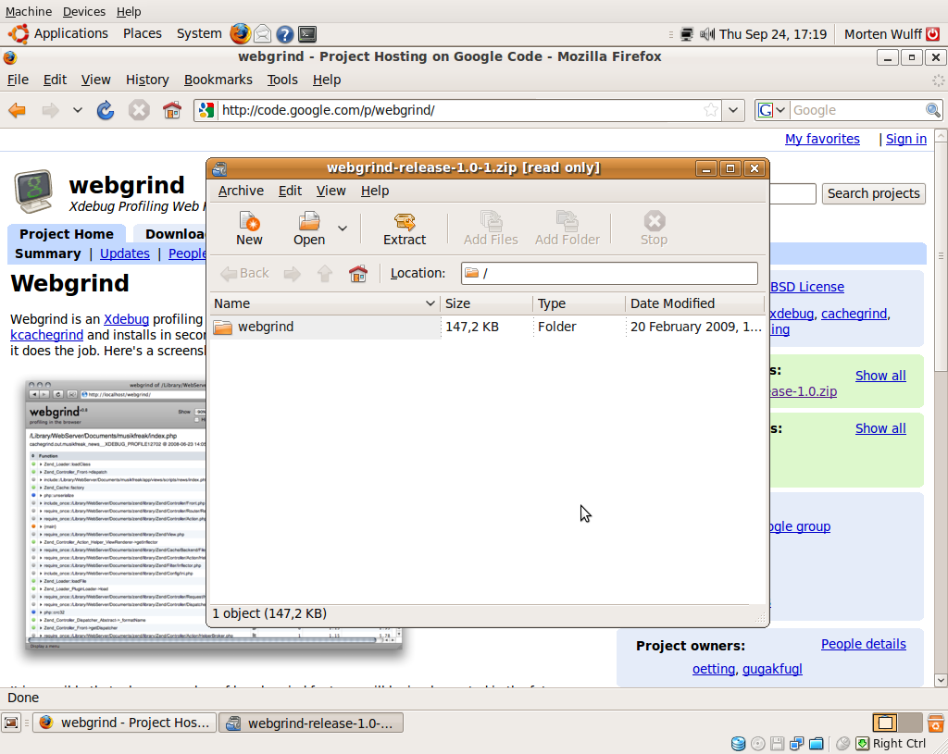Open the oetting project owner link
Viewport: 948px width, 754px height.
coord(714,670)
